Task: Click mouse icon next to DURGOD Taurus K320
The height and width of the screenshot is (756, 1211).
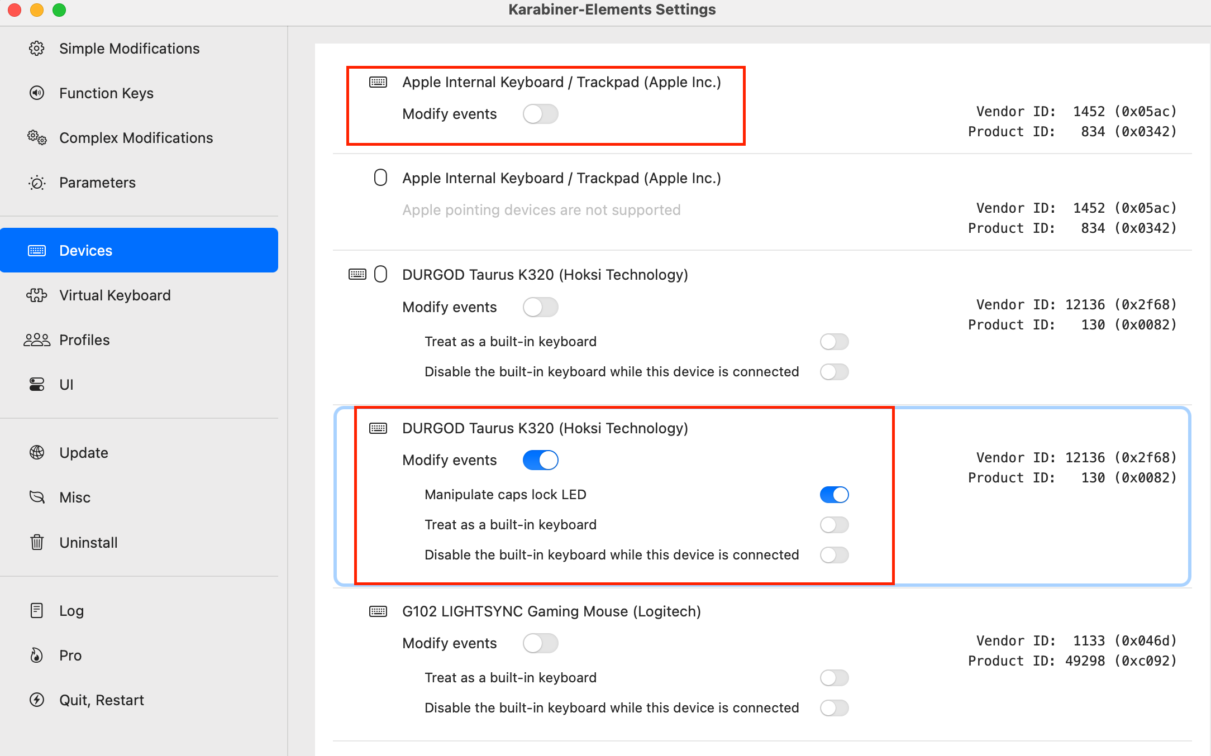Action: pyautogui.click(x=380, y=274)
